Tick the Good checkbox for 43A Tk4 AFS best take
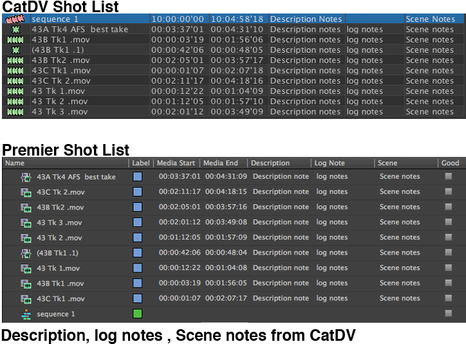466x344 pixels. [449, 176]
